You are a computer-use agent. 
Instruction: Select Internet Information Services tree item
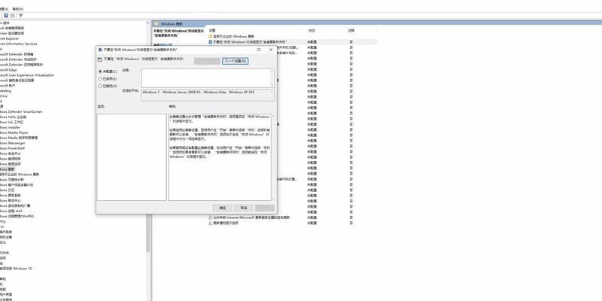pos(18,44)
